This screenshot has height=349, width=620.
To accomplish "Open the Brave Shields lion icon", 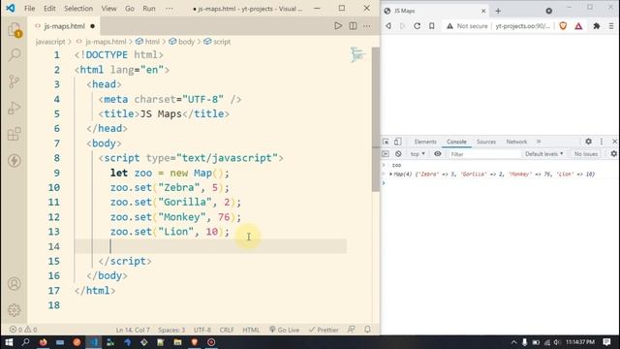I will (x=563, y=26).
